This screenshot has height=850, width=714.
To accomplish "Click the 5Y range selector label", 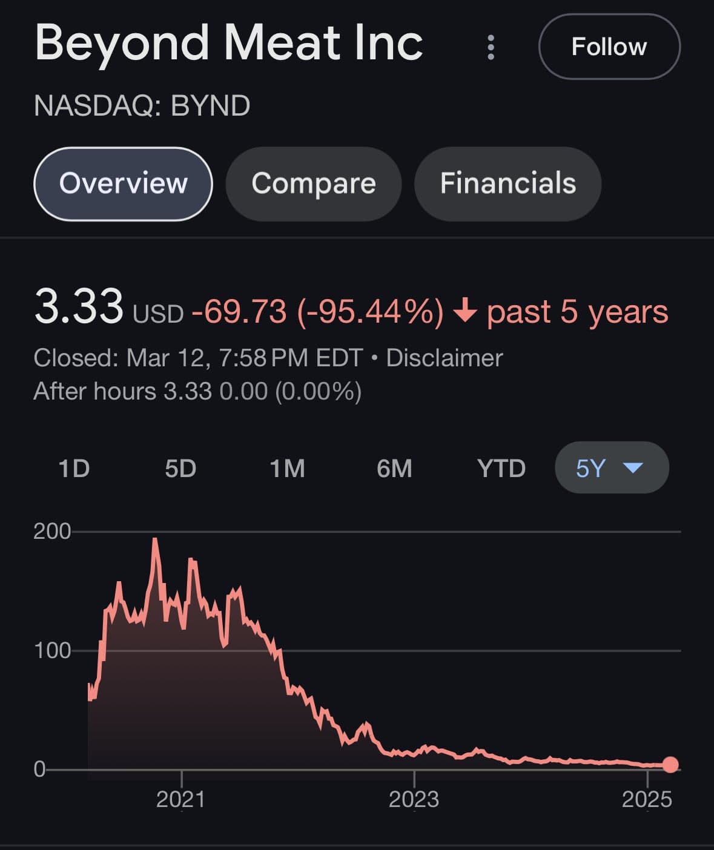I will tap(590, 468).
